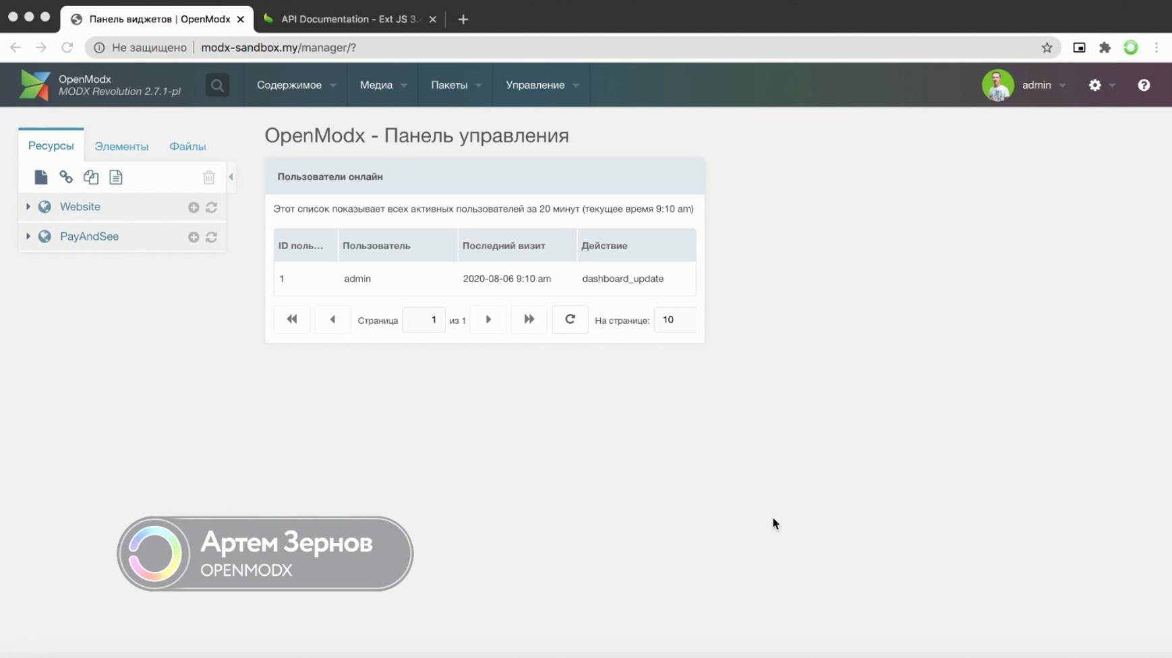
Task: Reload the browser page
Action: point(67,47)
